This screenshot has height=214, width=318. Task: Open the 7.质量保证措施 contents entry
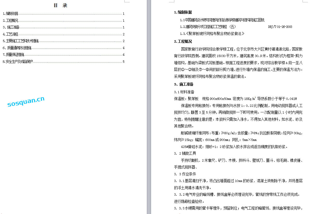(x=13, y=55)
